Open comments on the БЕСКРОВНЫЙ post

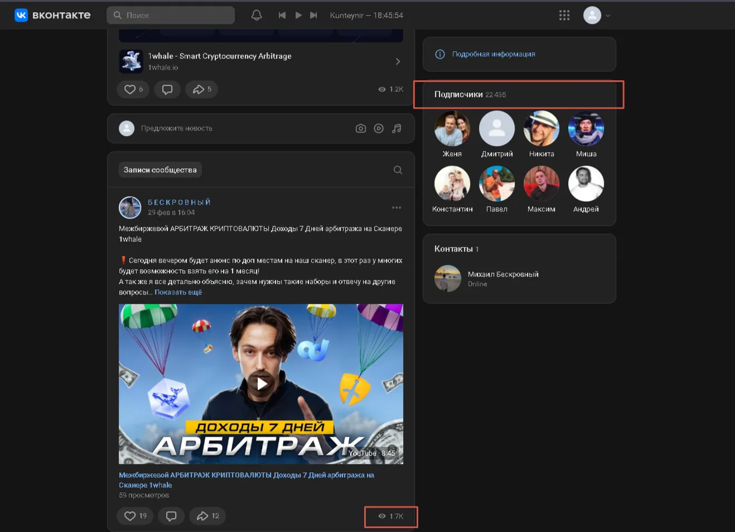pos(171,516)
